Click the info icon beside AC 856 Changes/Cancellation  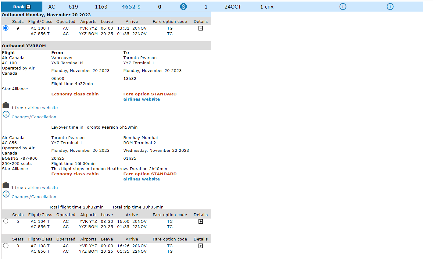6,194
